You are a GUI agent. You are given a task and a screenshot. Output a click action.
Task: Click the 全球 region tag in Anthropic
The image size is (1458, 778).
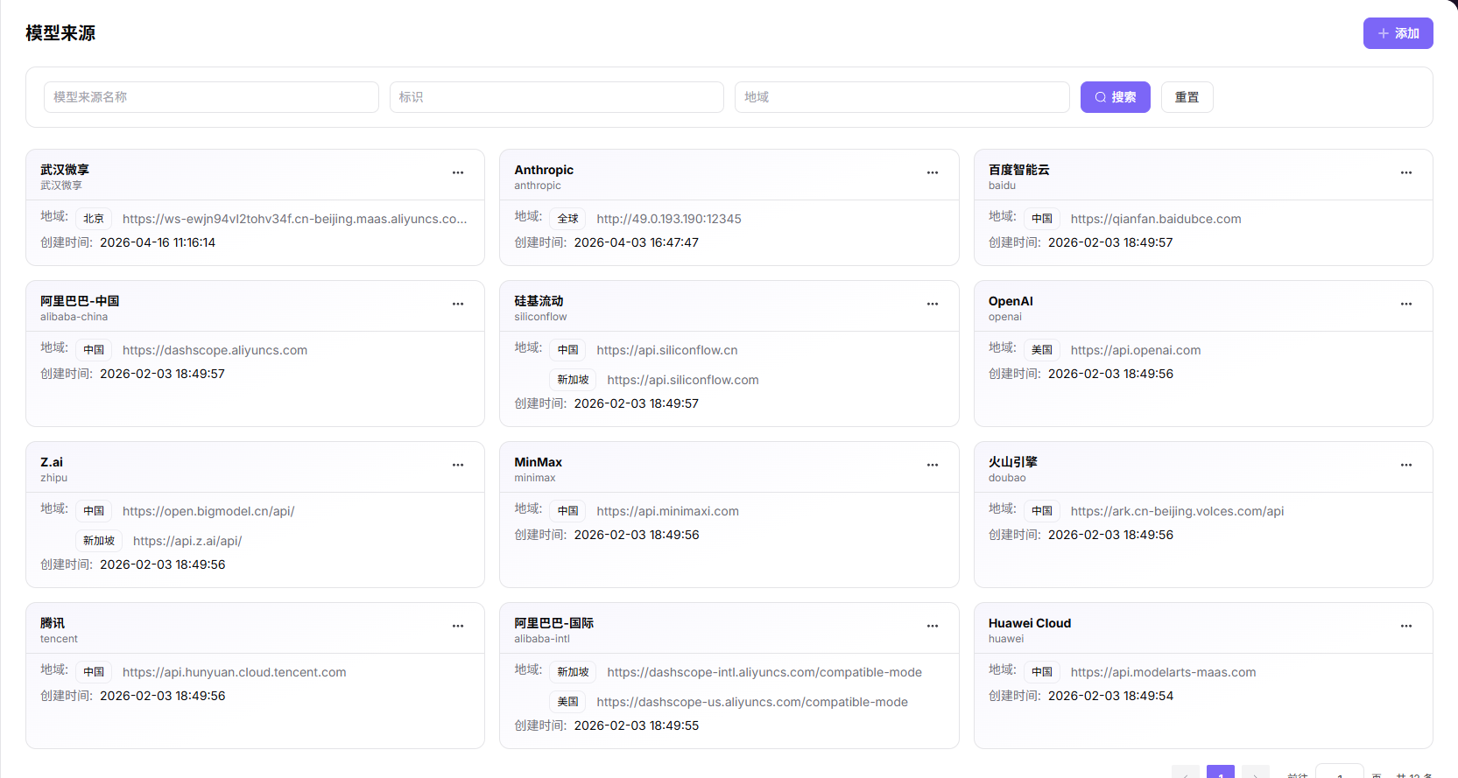[568, 219]
